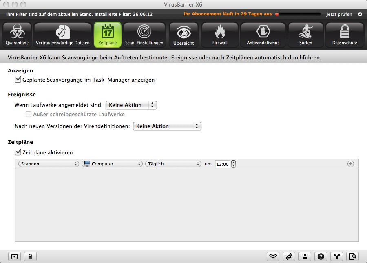The height and width of the screenshot is (263, 367).
Task: Click the Y-shaped branching icon
Action: [x=336, y=256]
